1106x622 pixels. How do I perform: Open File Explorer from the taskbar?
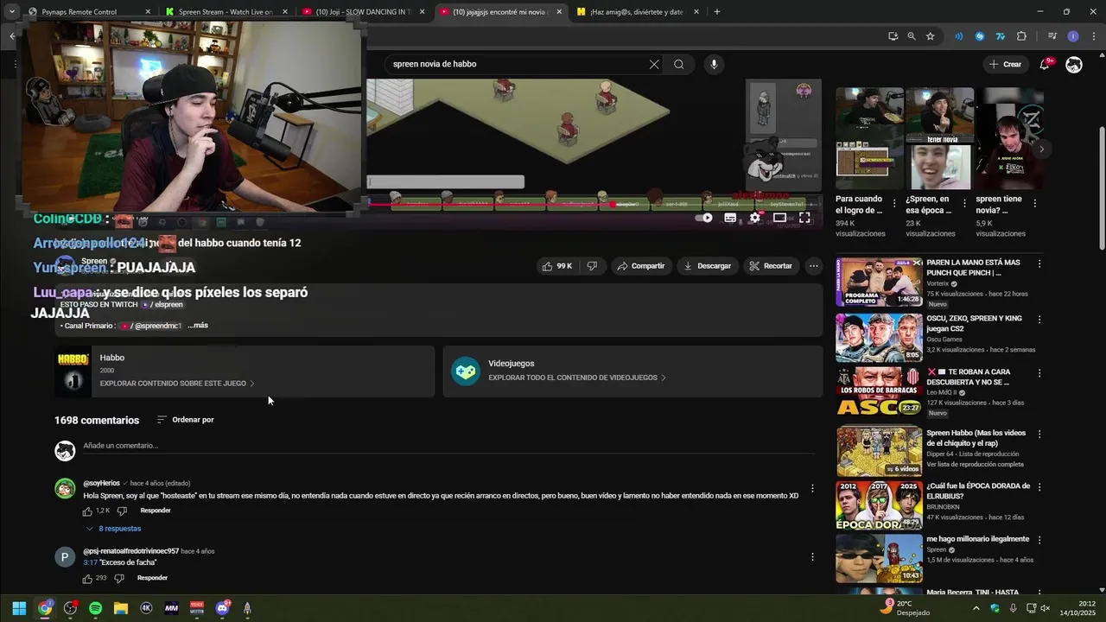point(121,608)
